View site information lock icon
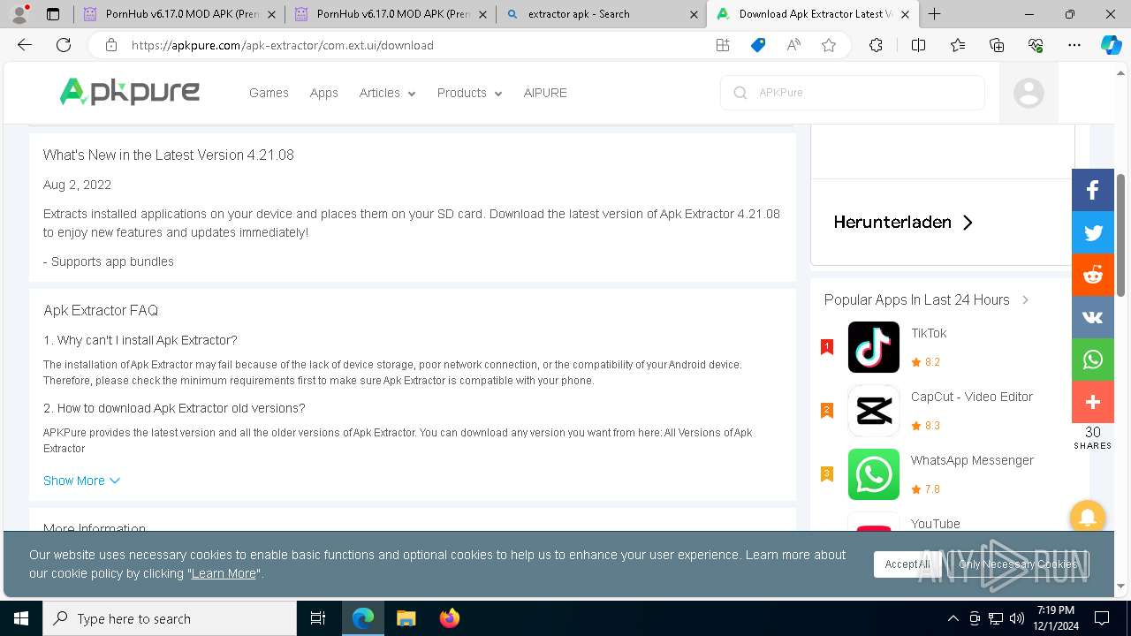 111,45
